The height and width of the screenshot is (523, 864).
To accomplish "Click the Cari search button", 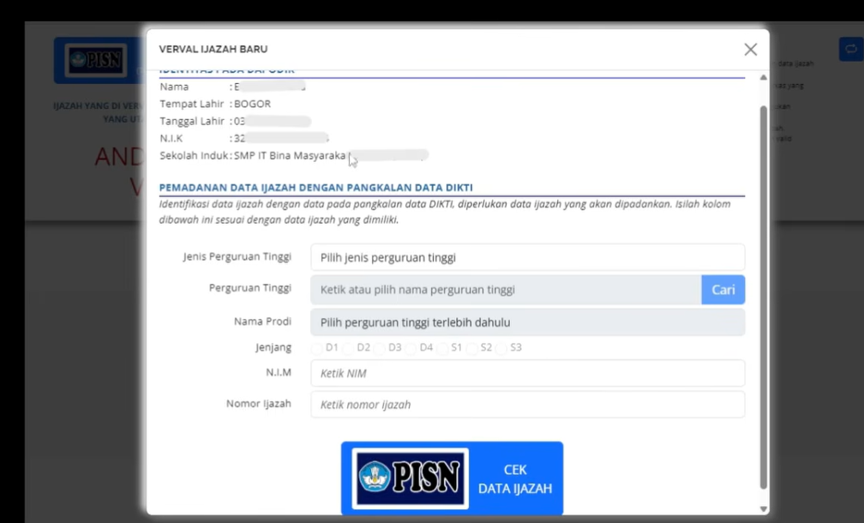I will click(723, 289).
